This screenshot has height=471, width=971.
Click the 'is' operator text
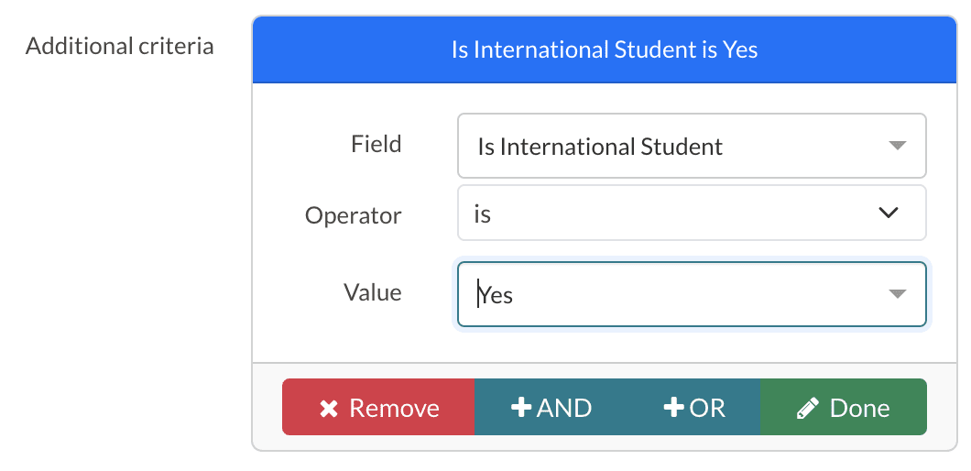(483, 214)
